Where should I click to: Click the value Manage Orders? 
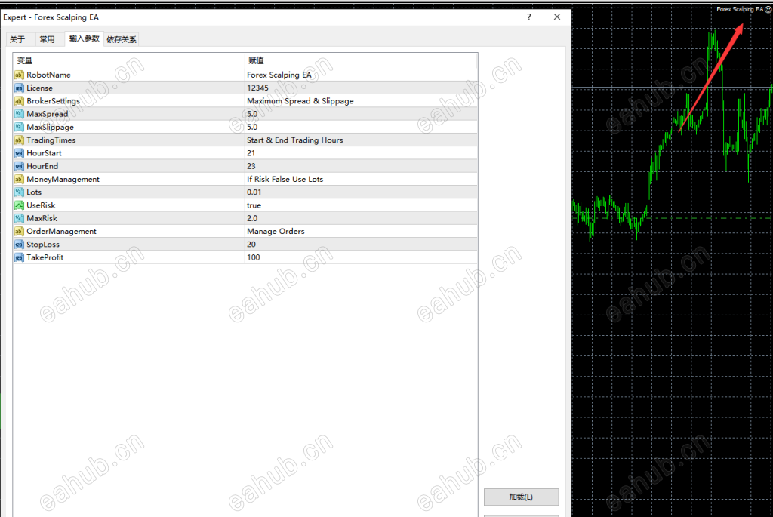click(x=276, y=231)
